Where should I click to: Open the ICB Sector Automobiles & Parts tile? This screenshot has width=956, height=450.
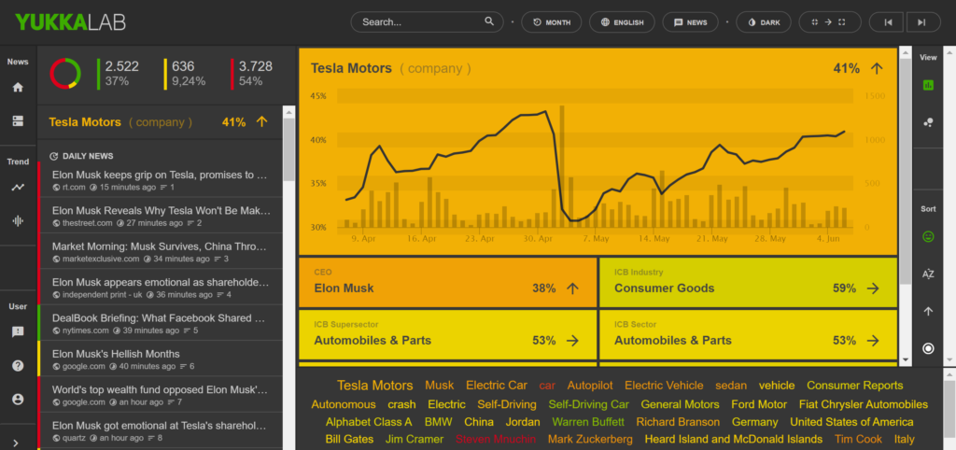pyautogui.click(x=748, y=334)
